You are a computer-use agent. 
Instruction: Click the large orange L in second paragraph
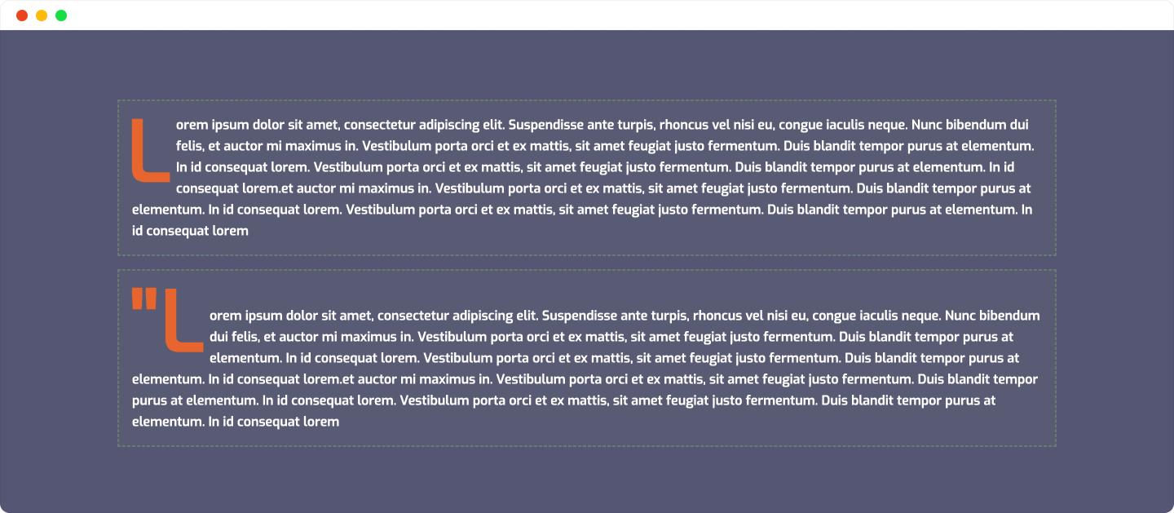[184, 320]
